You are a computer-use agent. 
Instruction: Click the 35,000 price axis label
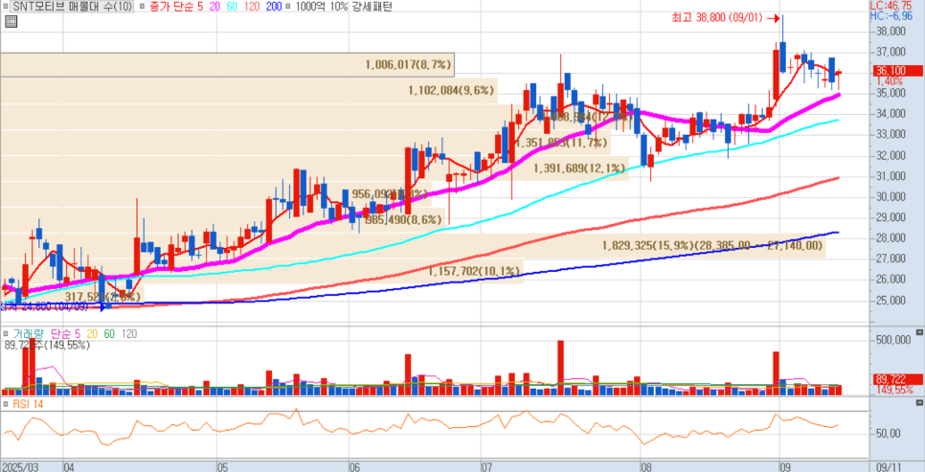pyautogui.click(x=891, y=93)
